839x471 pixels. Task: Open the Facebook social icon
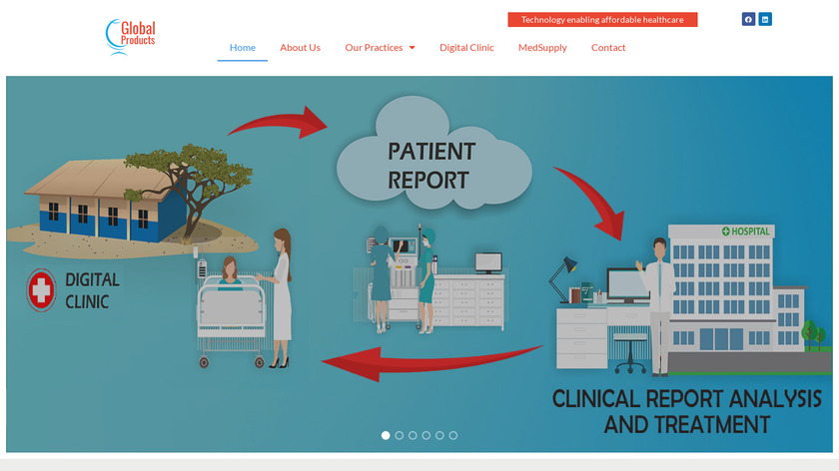[x=748, y=19]
